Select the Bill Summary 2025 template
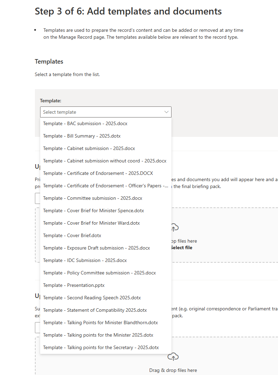The width and height of the screenshot is (278, 375). point(82,136)
